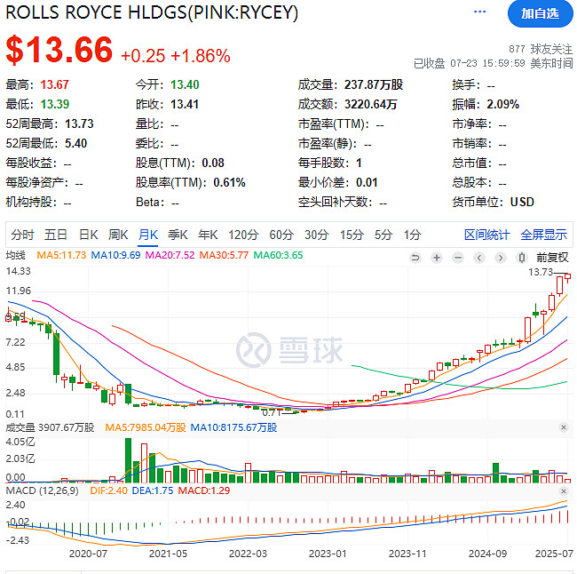
Task: Click the MA5:11.73 moving average label
Action: pos(61,255)
